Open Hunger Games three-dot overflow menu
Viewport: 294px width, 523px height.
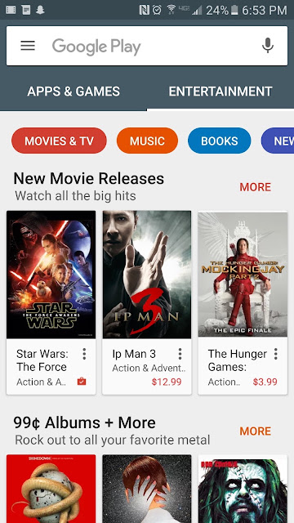point(276,354)
